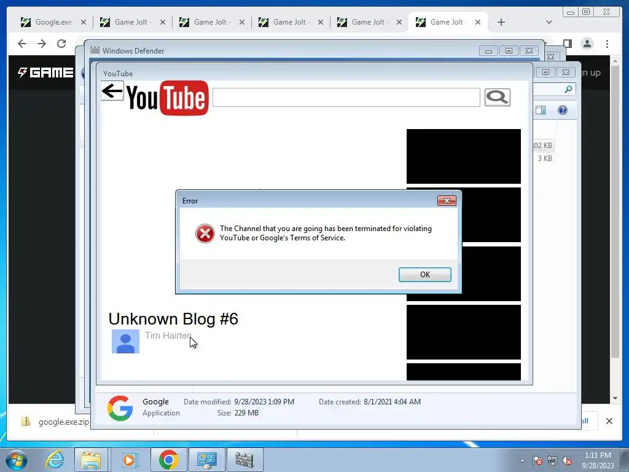Open the black thumbnail beside Tim Hairten
Viewport: 629px width, 472px height.
tap(464, 332)
